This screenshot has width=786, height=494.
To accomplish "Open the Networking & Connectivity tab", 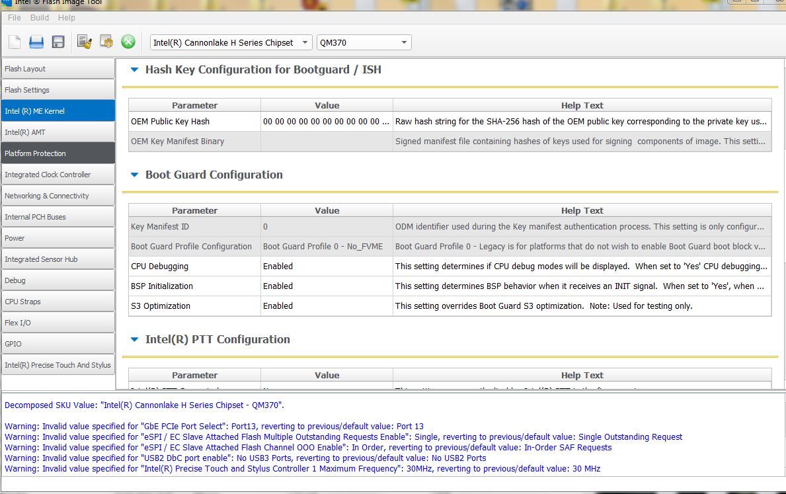I will point(58,196).
